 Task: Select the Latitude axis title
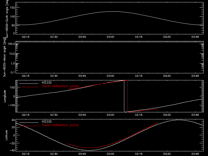click(6, 135)
